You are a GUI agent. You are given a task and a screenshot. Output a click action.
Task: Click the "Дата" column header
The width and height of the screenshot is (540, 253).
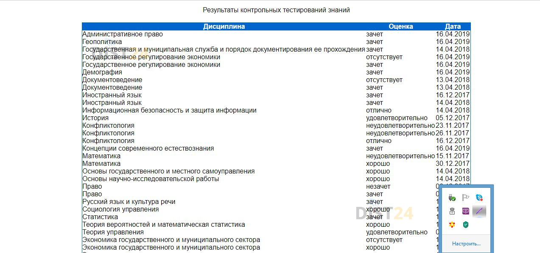click(x=453, y=26)
